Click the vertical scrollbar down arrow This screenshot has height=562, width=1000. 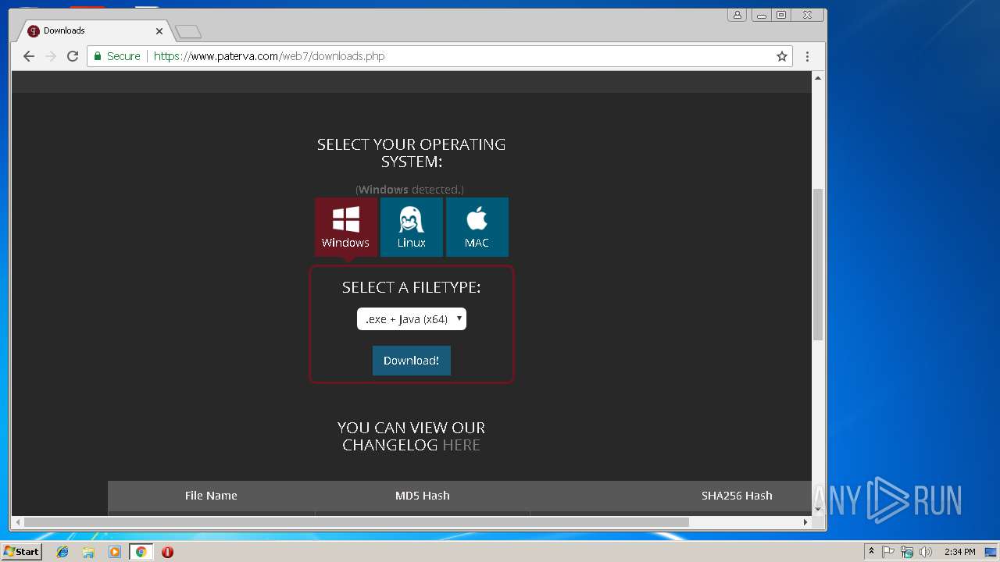(818, 510)
